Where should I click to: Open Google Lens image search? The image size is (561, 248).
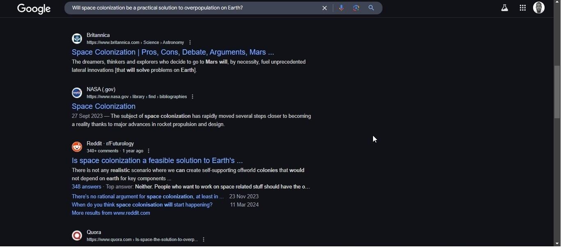coord(356,8)
